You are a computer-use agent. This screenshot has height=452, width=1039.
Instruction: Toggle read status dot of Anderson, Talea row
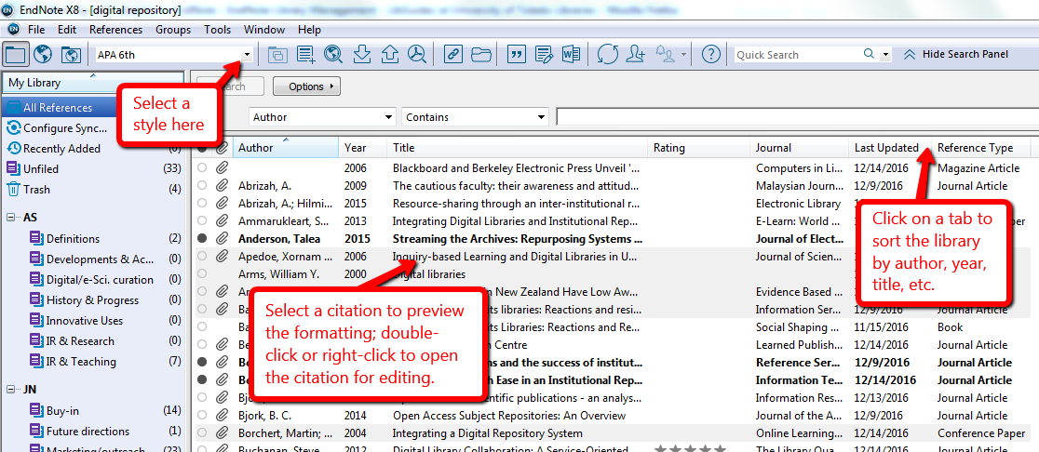(x=202, y=238)
